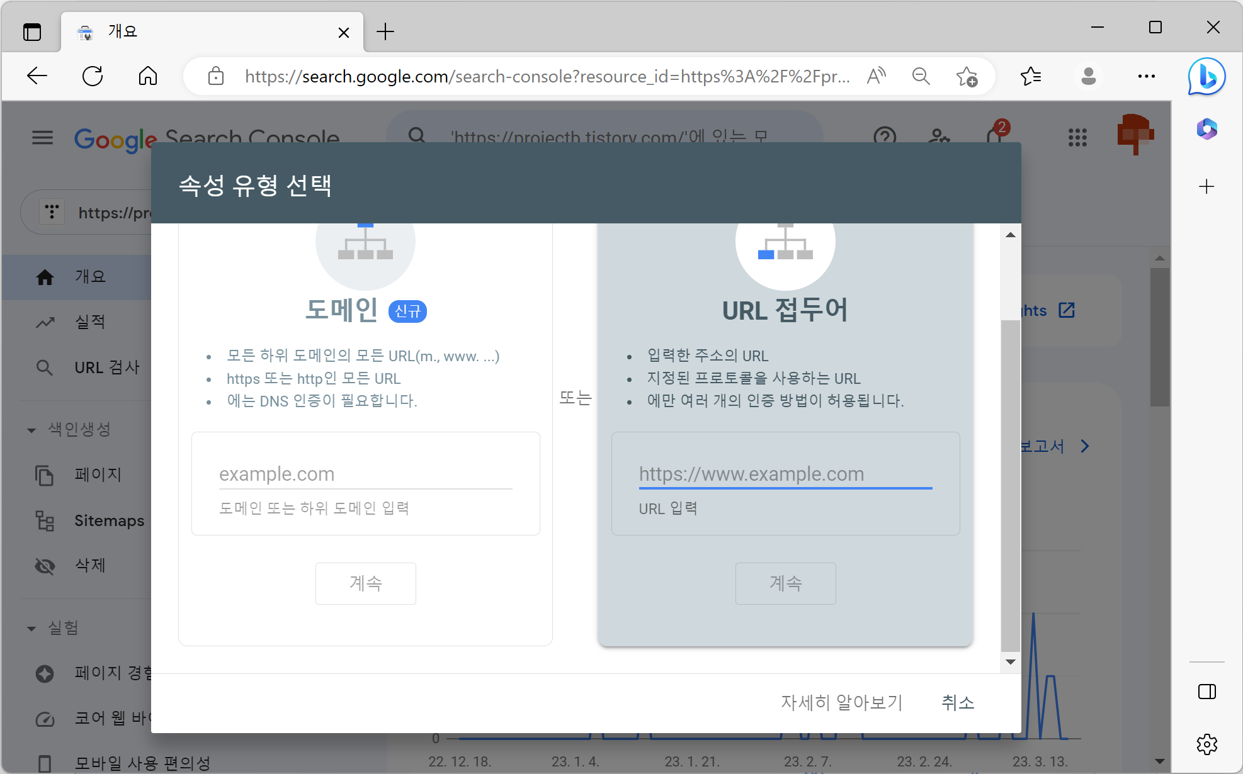Open the Microsoft 365 sidebar icon
Viewport: 1243px width, 774px height.
pos(1206,129)
